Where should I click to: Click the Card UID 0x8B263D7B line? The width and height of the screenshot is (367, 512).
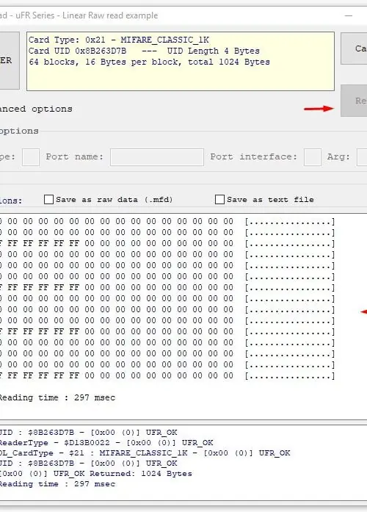click(x=144, y=51)
